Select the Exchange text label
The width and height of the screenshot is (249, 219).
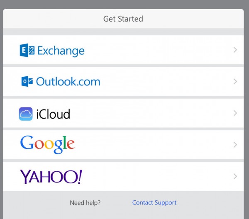pyautogui.click(x=61, y=51)
